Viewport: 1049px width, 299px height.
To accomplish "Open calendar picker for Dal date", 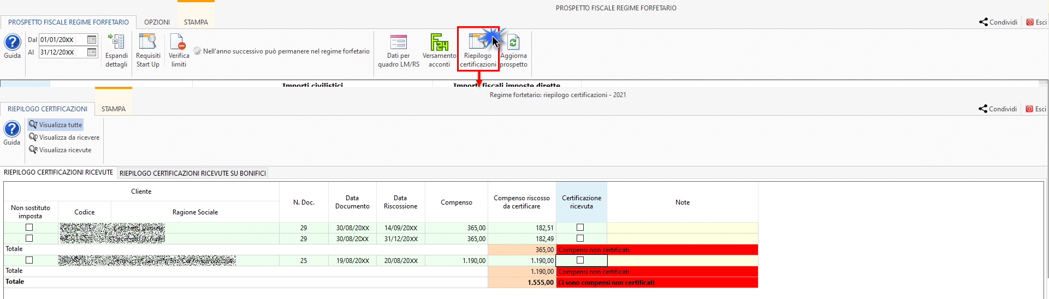I will click(x=92, y=40).
